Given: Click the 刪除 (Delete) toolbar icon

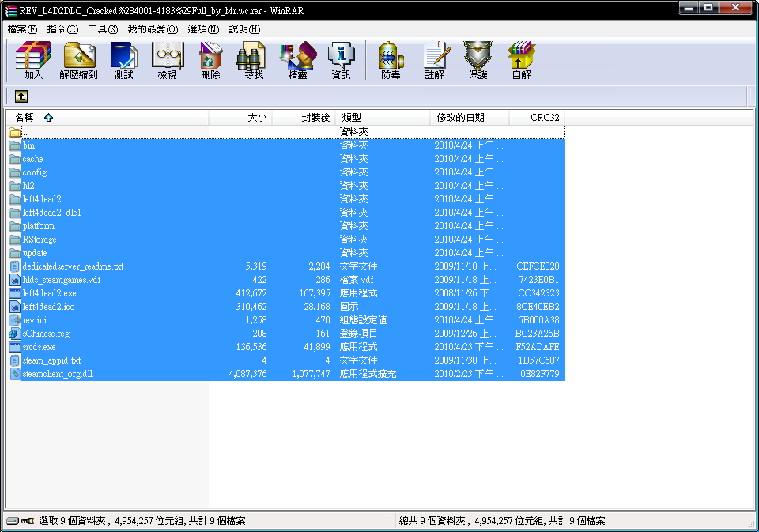Looking at the screenshot, I should click(x=210, y=61).
